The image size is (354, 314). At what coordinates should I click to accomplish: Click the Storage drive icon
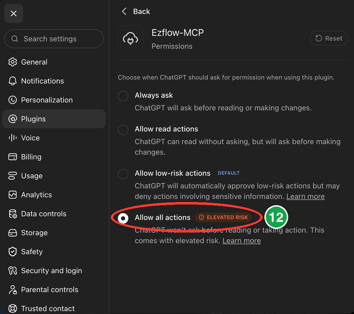coord(13,232)
